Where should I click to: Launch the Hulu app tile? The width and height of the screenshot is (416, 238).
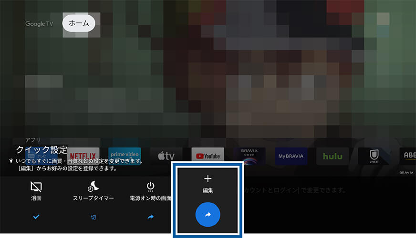pos(333,156)
